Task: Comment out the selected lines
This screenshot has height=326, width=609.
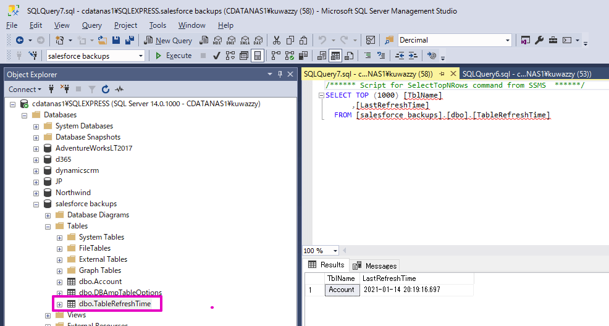Action: (367, 56)
